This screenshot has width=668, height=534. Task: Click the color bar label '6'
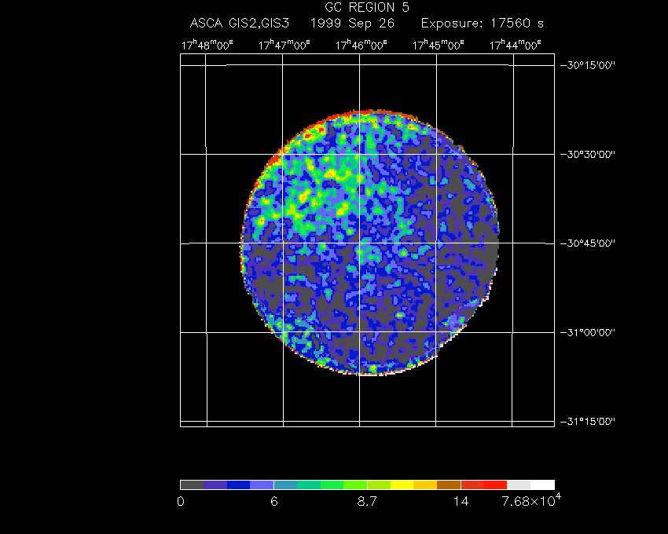274,502
